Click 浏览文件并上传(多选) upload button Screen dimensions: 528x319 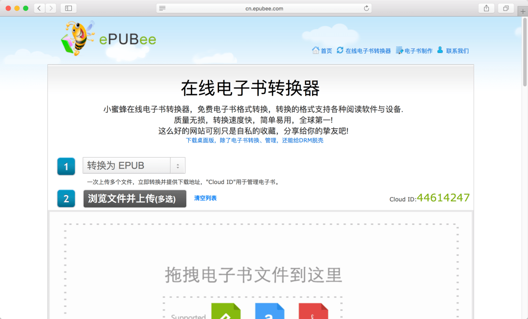[135, 199]
